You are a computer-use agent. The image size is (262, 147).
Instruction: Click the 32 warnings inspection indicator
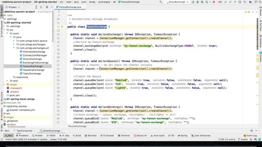coord(247,12)
